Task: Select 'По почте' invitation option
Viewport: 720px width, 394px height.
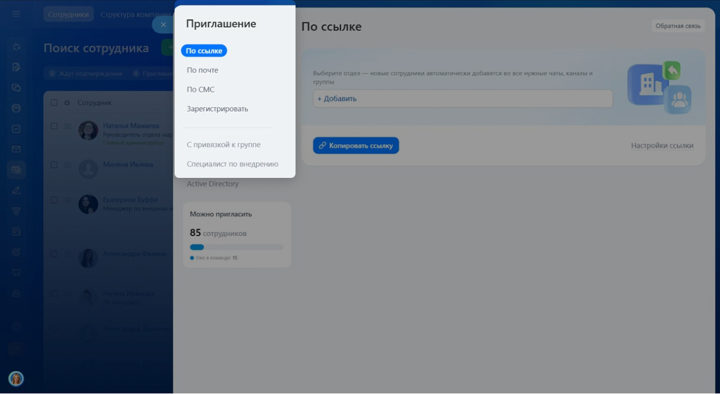Action: [203, 70]
